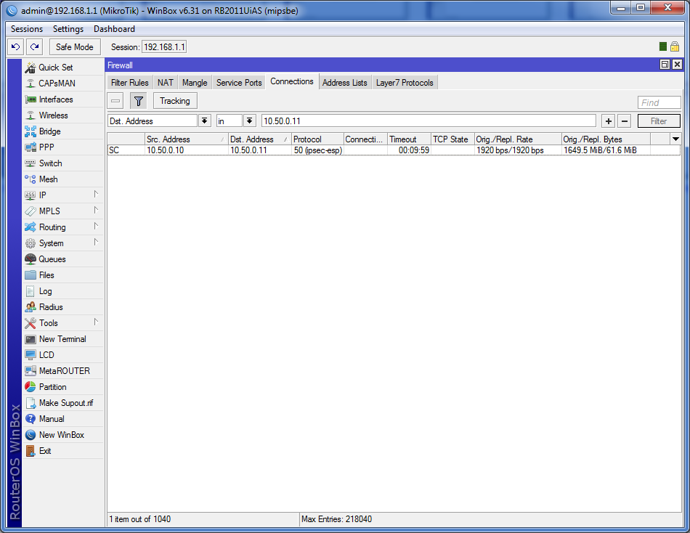Launch a New WinBox instance

pos(63,435)
